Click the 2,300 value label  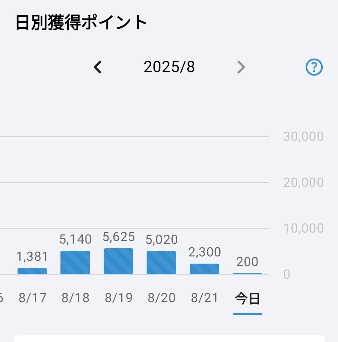coord(205,252)
